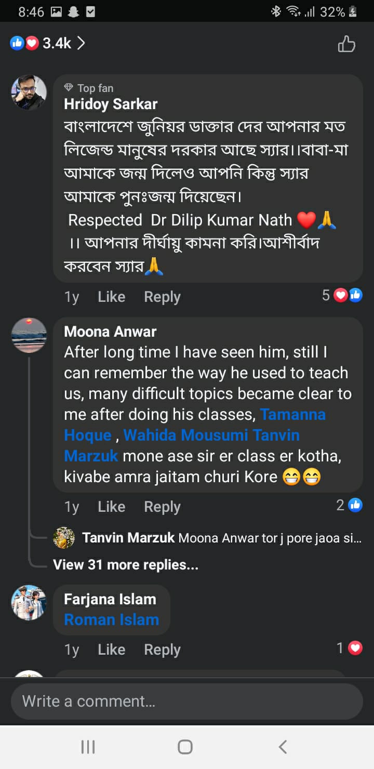Like Hridoy Sarkar's comment
This screenshot has width=374, height=769.
[x=111, y=297]
